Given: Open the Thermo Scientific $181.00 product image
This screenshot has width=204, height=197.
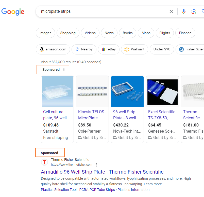Looking at the screenshot, I should tap(193, 91).
